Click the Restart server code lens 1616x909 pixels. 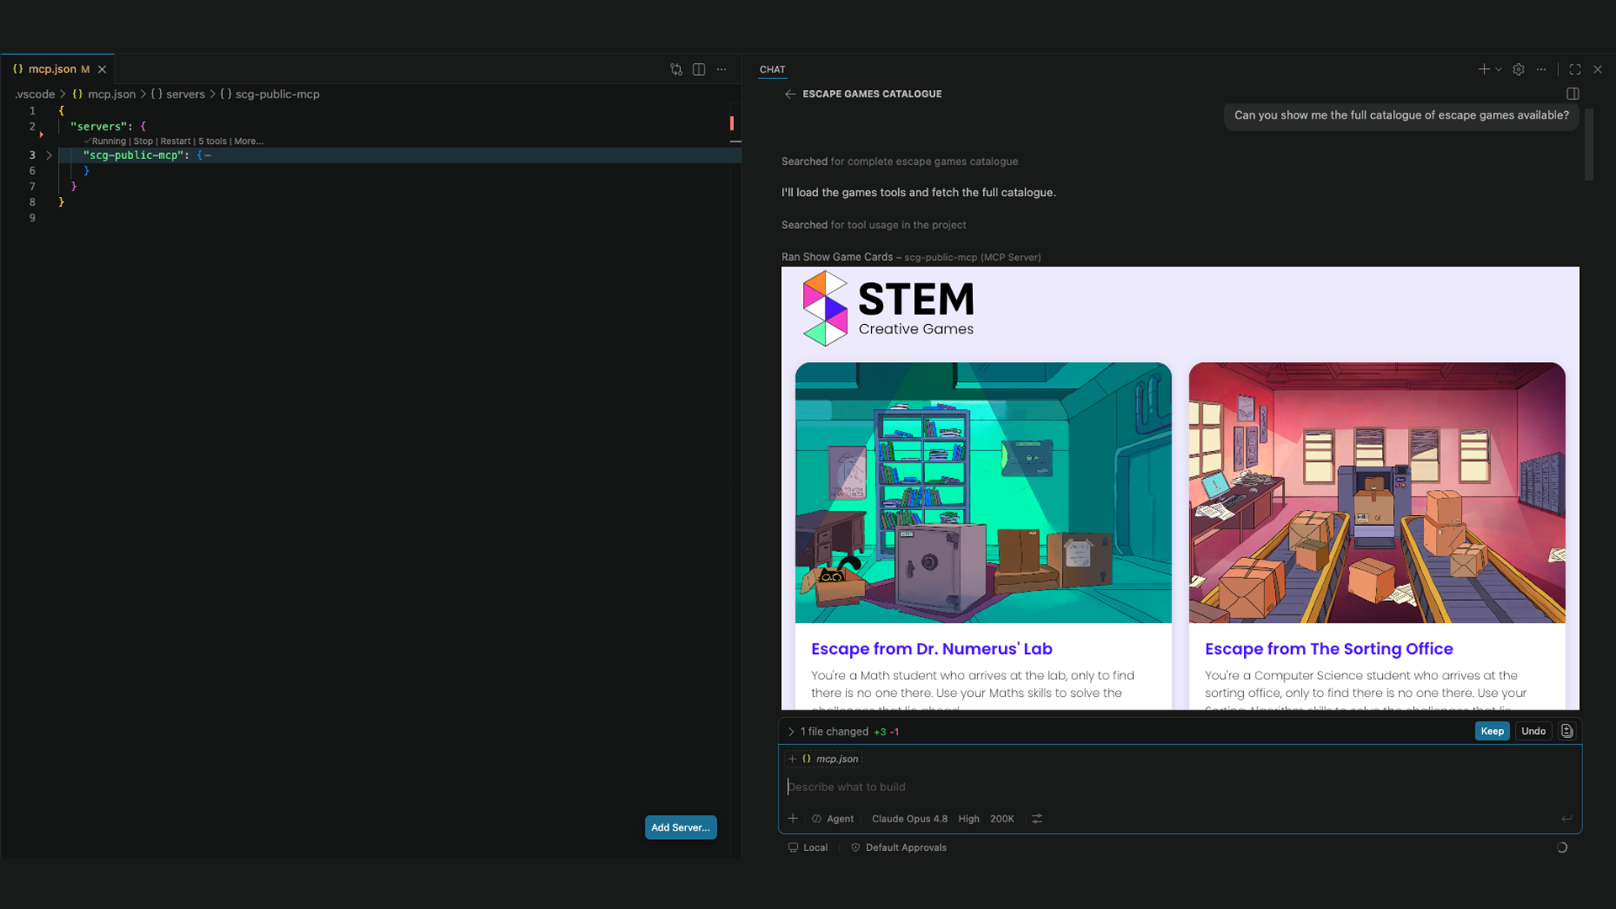pos(175,141)
